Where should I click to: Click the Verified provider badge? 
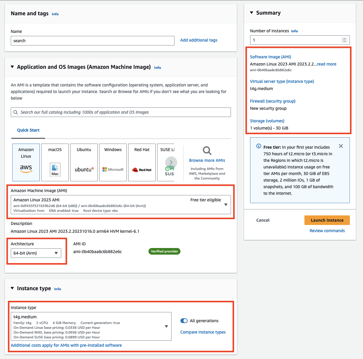[x=164, y=251]
